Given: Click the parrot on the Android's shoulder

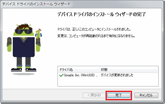Looking at the screenshot, I should pos(38,34).
